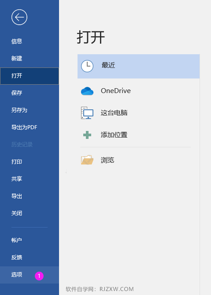The height and width of the screenshot is (295, 211).
Task: Click the 添加位置 label
Action: [x=114, y=135]
